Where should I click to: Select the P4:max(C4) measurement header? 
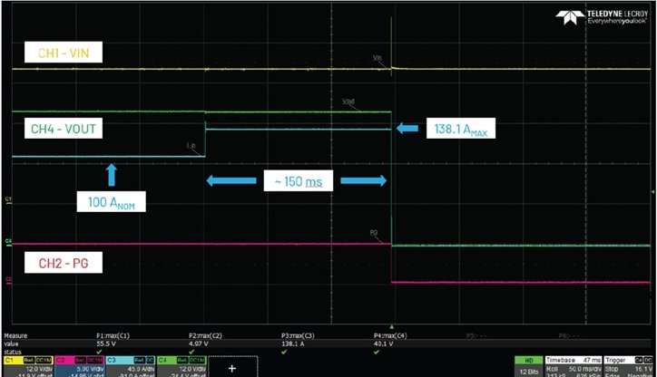(390, 335)
